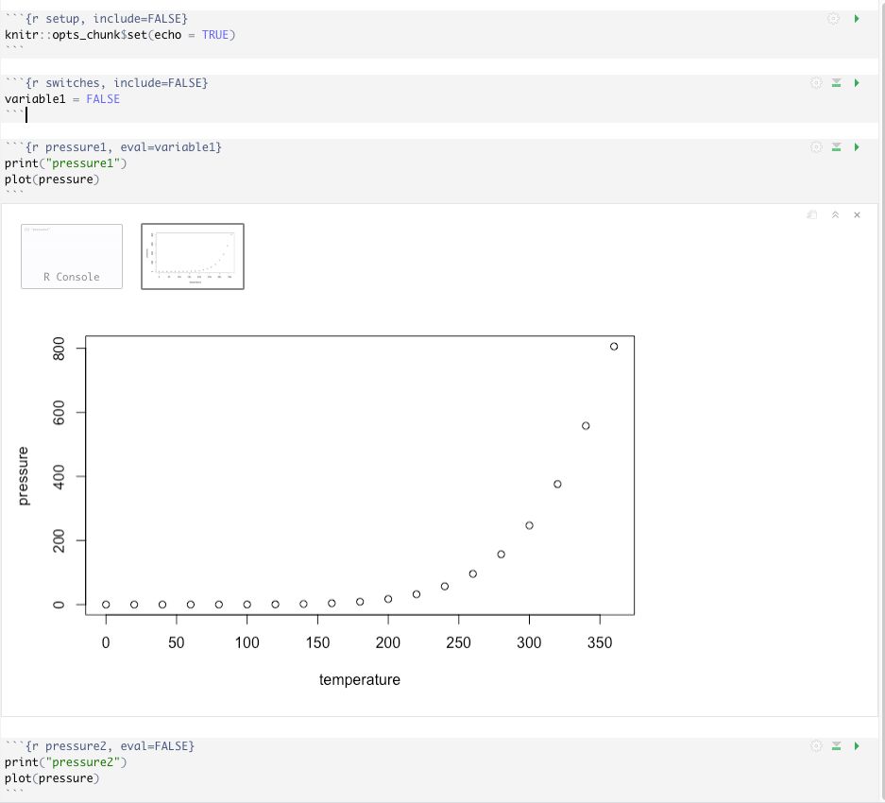
Task: Run the switches chunk with green arrow
Action: (857, 83)
